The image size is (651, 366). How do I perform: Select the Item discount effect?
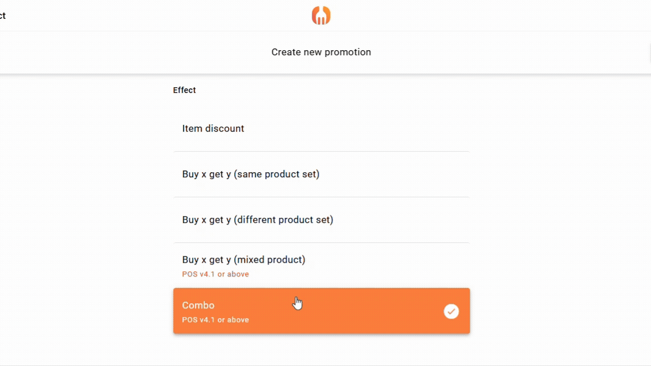point(322,129)
